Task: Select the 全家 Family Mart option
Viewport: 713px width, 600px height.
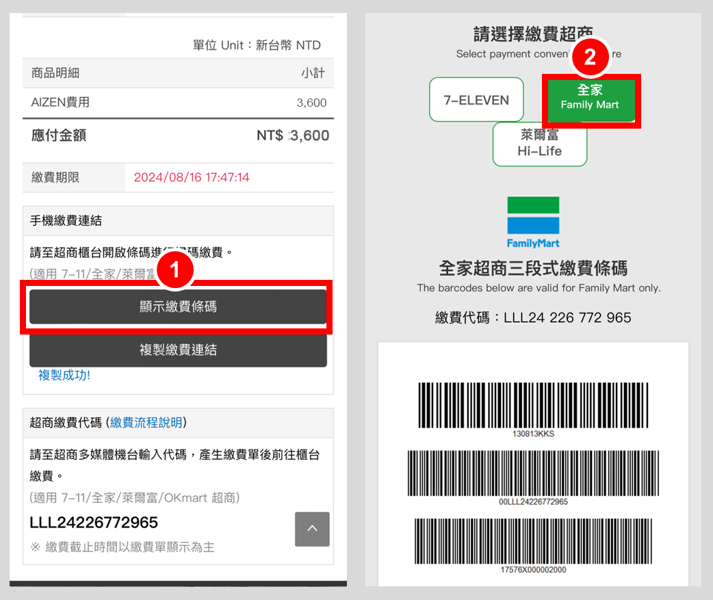Action: click(x=591, y=101)
